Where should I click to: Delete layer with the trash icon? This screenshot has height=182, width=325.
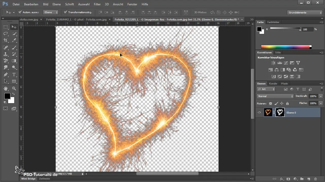pyautogui.click(x=315, y=179)
